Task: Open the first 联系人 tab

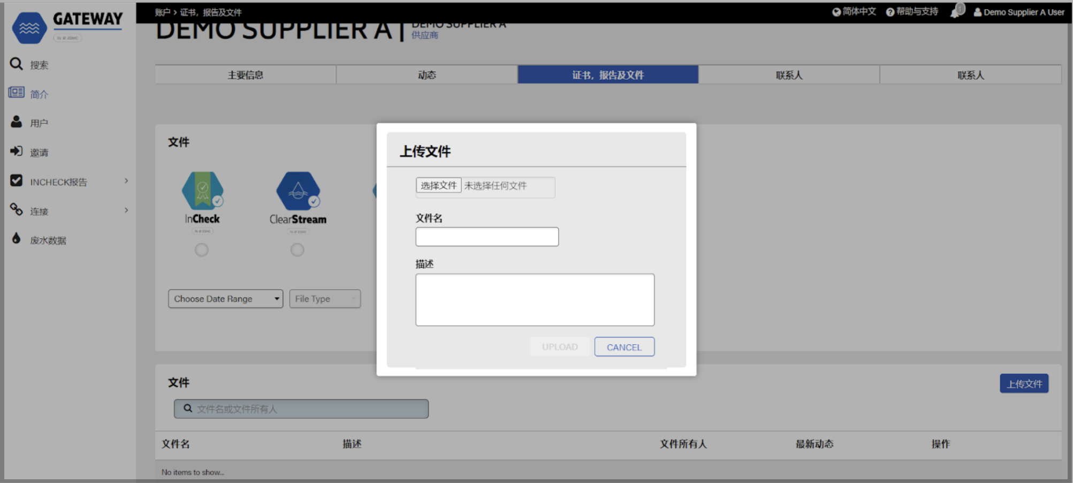Action: 789,75
